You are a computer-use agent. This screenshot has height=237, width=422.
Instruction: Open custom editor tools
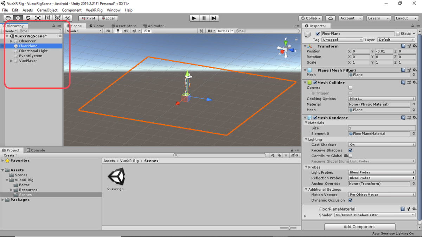pyautogui.click(x=68, y=18)
